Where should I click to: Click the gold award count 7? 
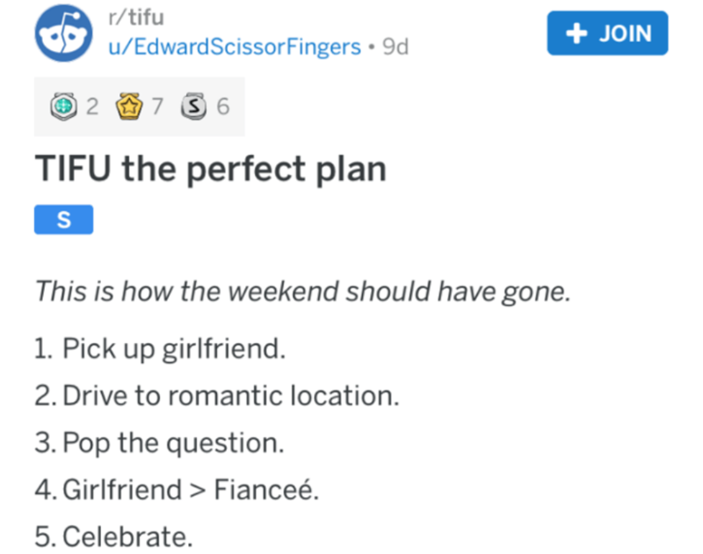click(x=156, y=107)
